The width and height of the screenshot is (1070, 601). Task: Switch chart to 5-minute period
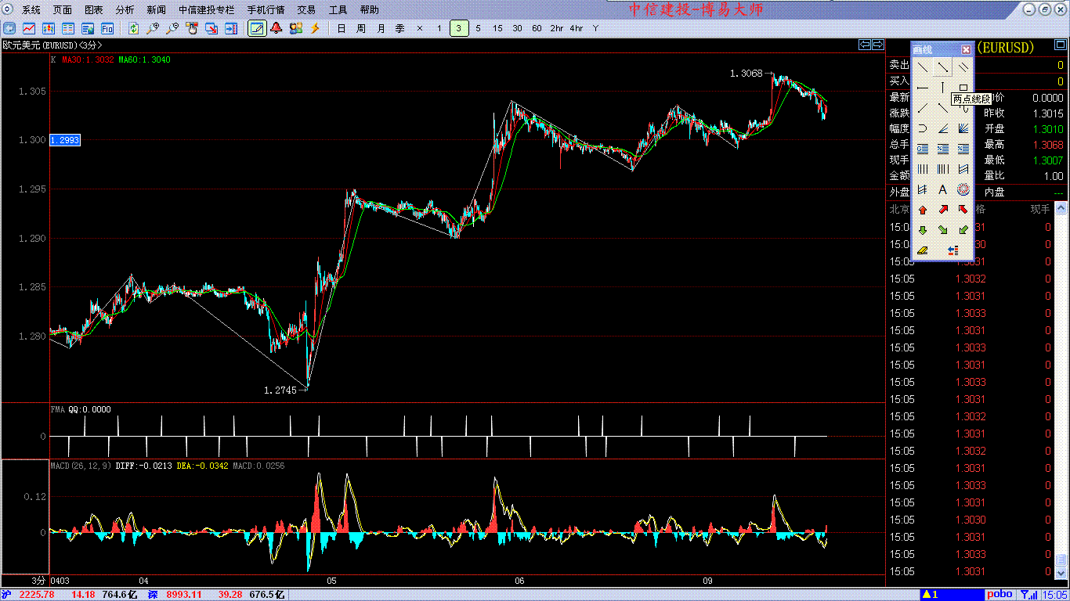coord(479,28)
